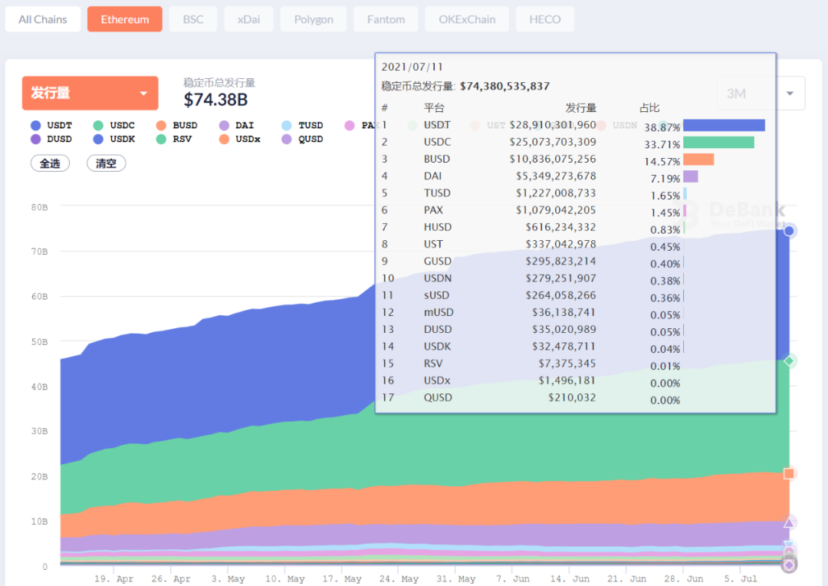Switch to the BSC chain tab
The image size is (828, 586).
coord(193,19)
